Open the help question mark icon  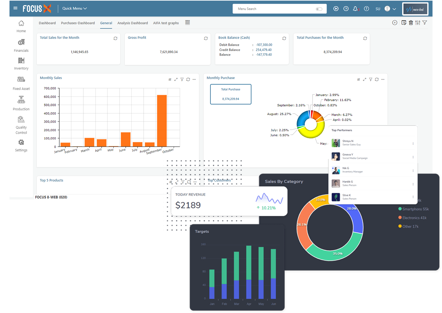coord(366,9)
